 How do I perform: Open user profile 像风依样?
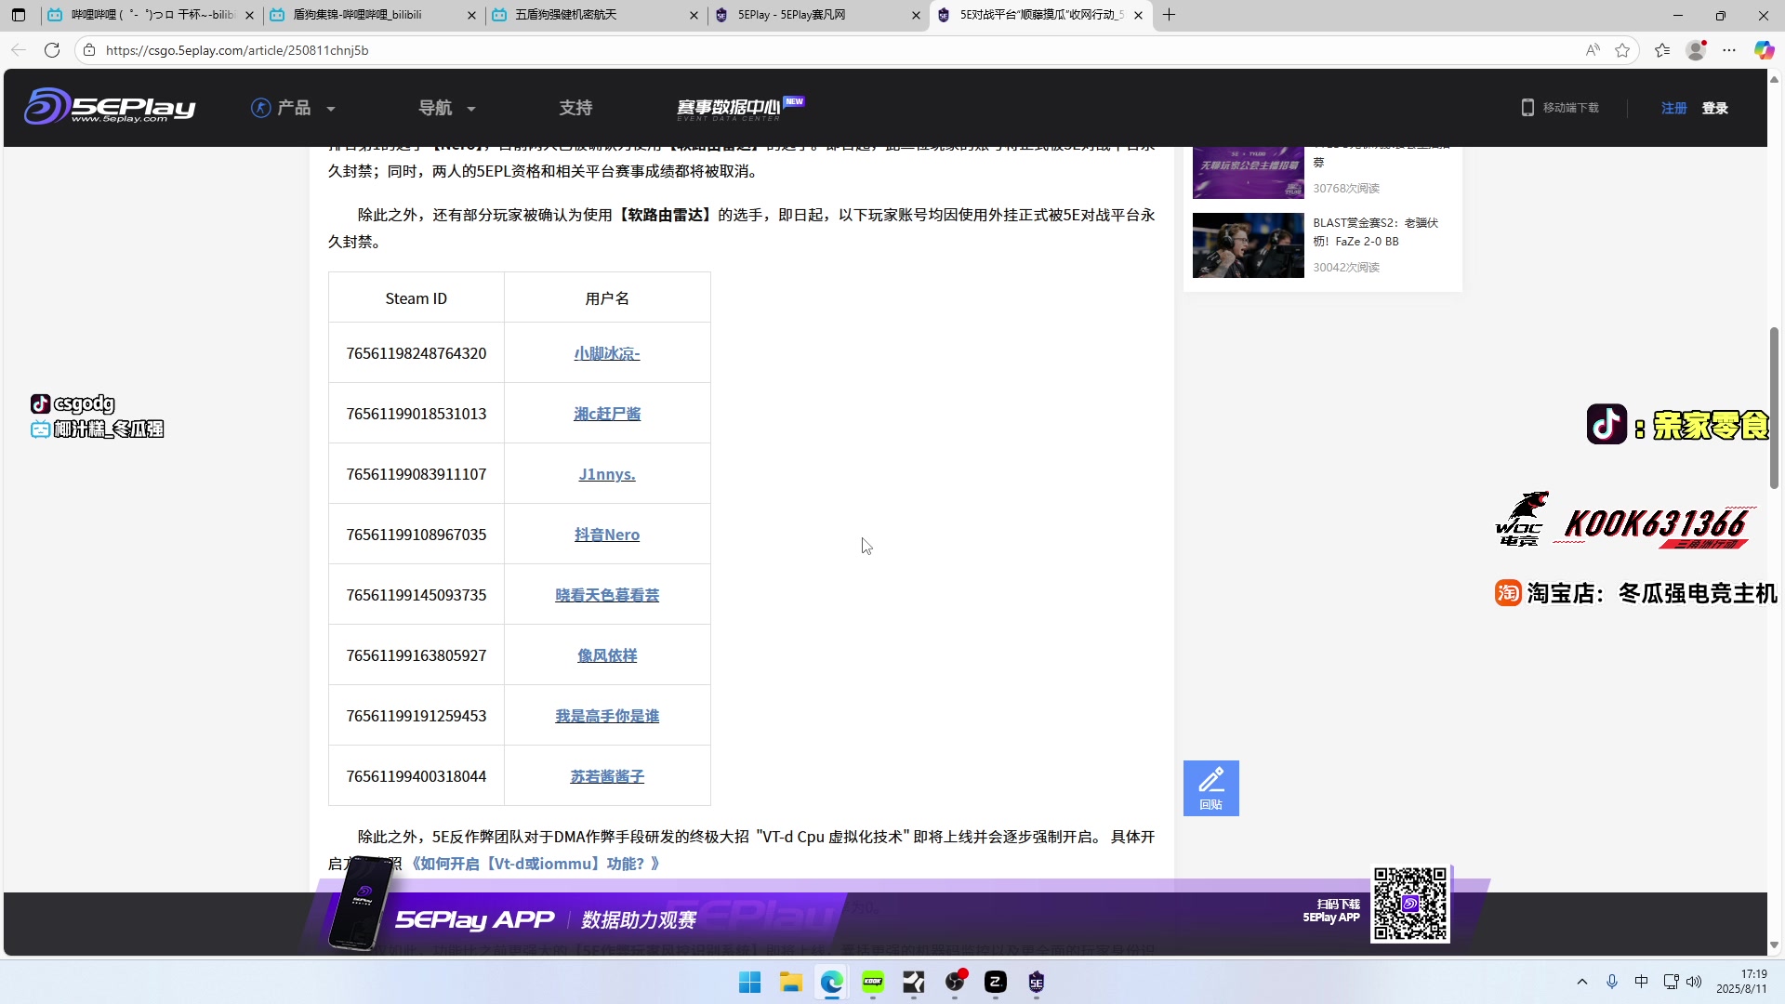tap(607, 655)
